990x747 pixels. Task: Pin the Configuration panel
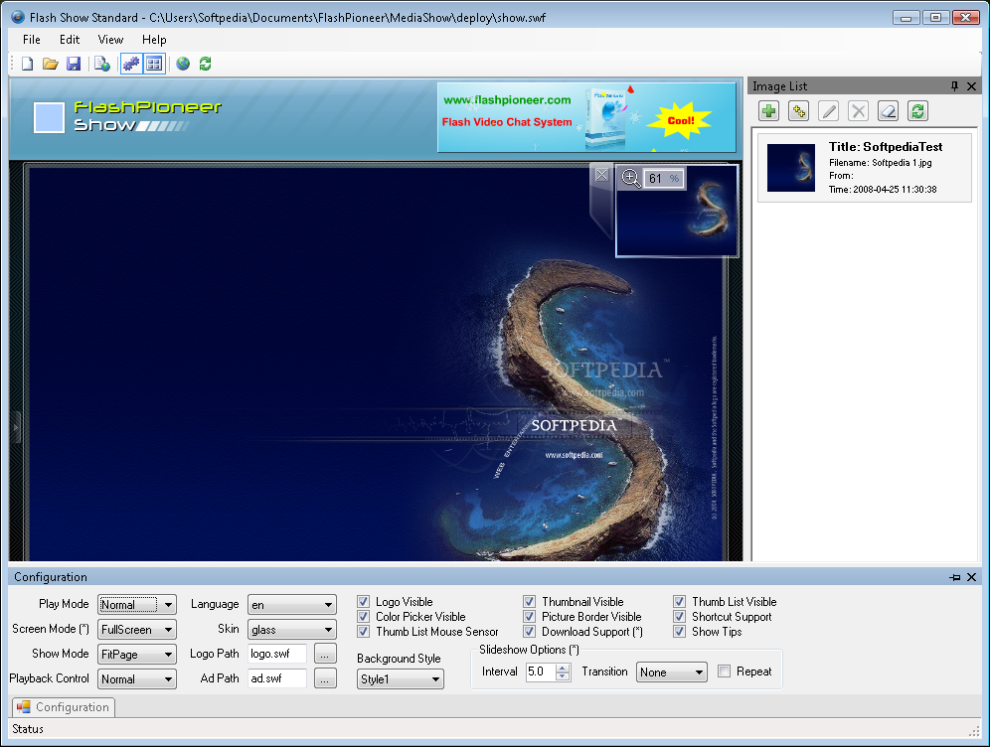pos(954,577)
